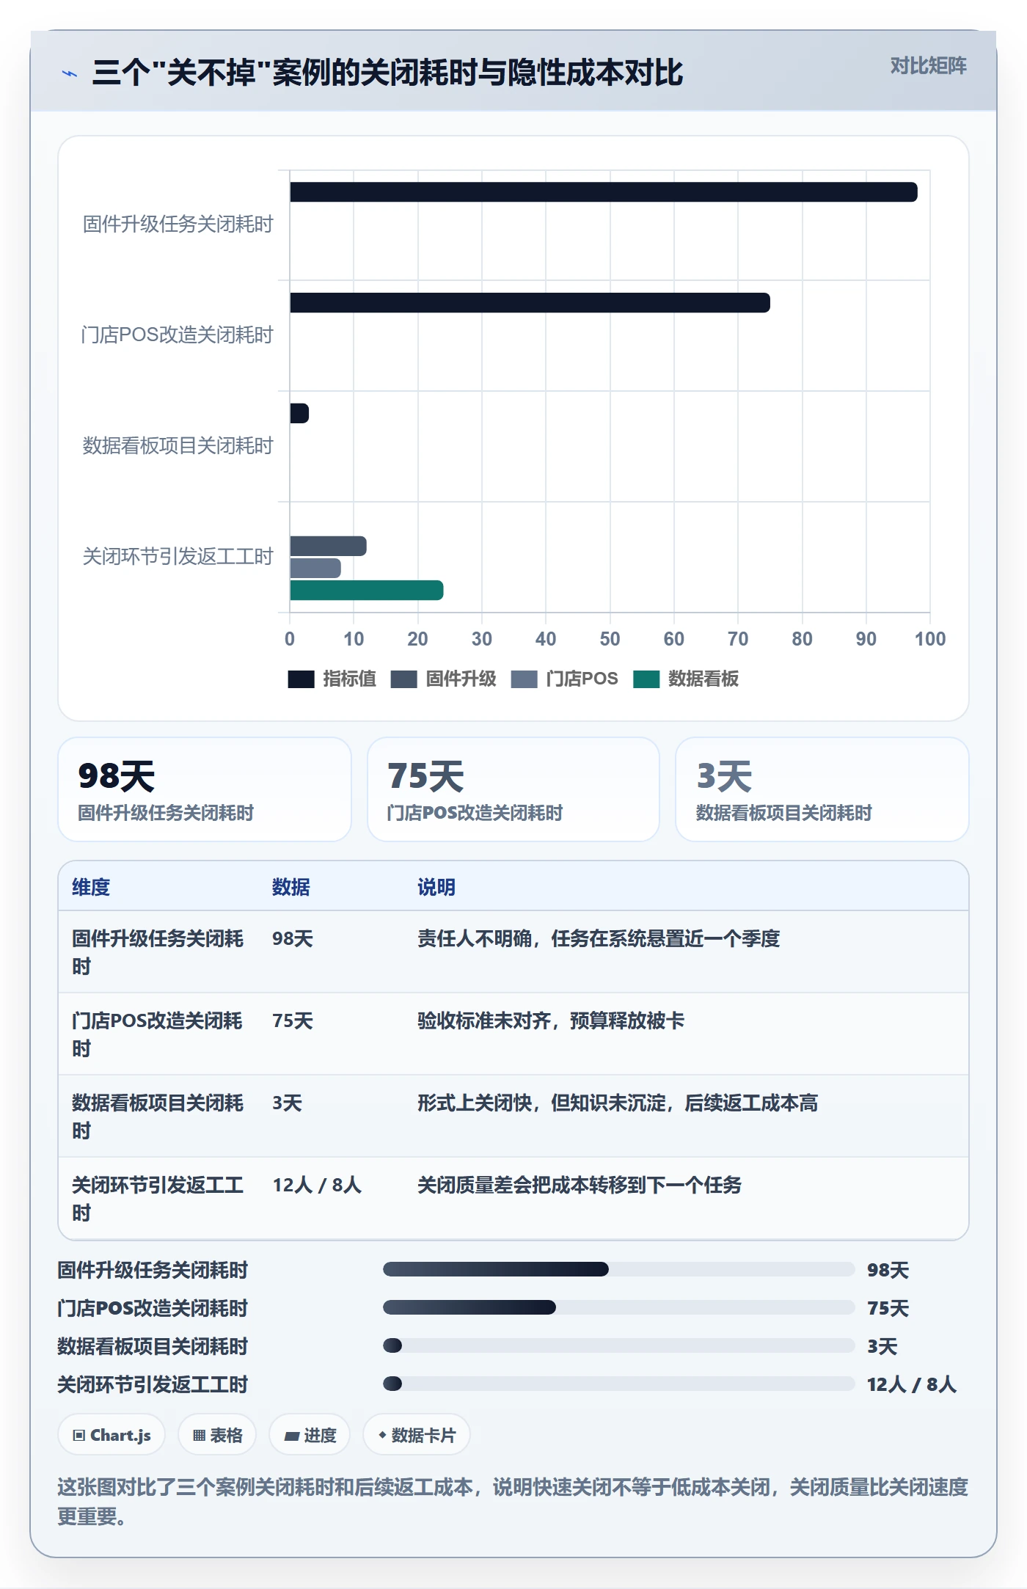Click the 说明 column header

click(x=436, y=887)
